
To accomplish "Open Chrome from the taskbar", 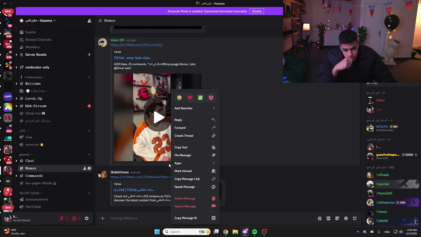I will (x=226, y=232).
